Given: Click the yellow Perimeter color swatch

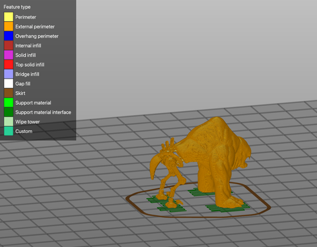Looking at the screenshot, I should (x=9, y=17).
